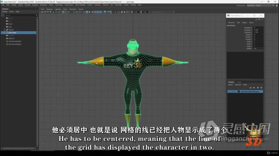The image size is (279, 156).
Task: Click the create layer from selected icon
Action: (261, 88)
